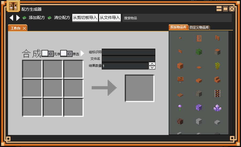Image resolution: width=241 pixels, height=147 pixels.
Task: Focus the 搜索物品 search box
Action: click(177, 18)
